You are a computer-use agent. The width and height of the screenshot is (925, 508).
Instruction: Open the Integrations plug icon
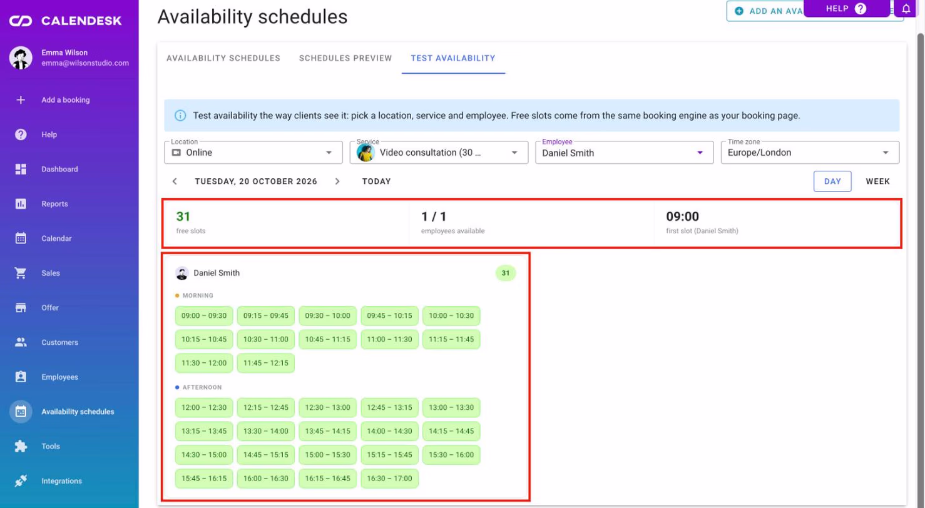(x=21, y=481)
